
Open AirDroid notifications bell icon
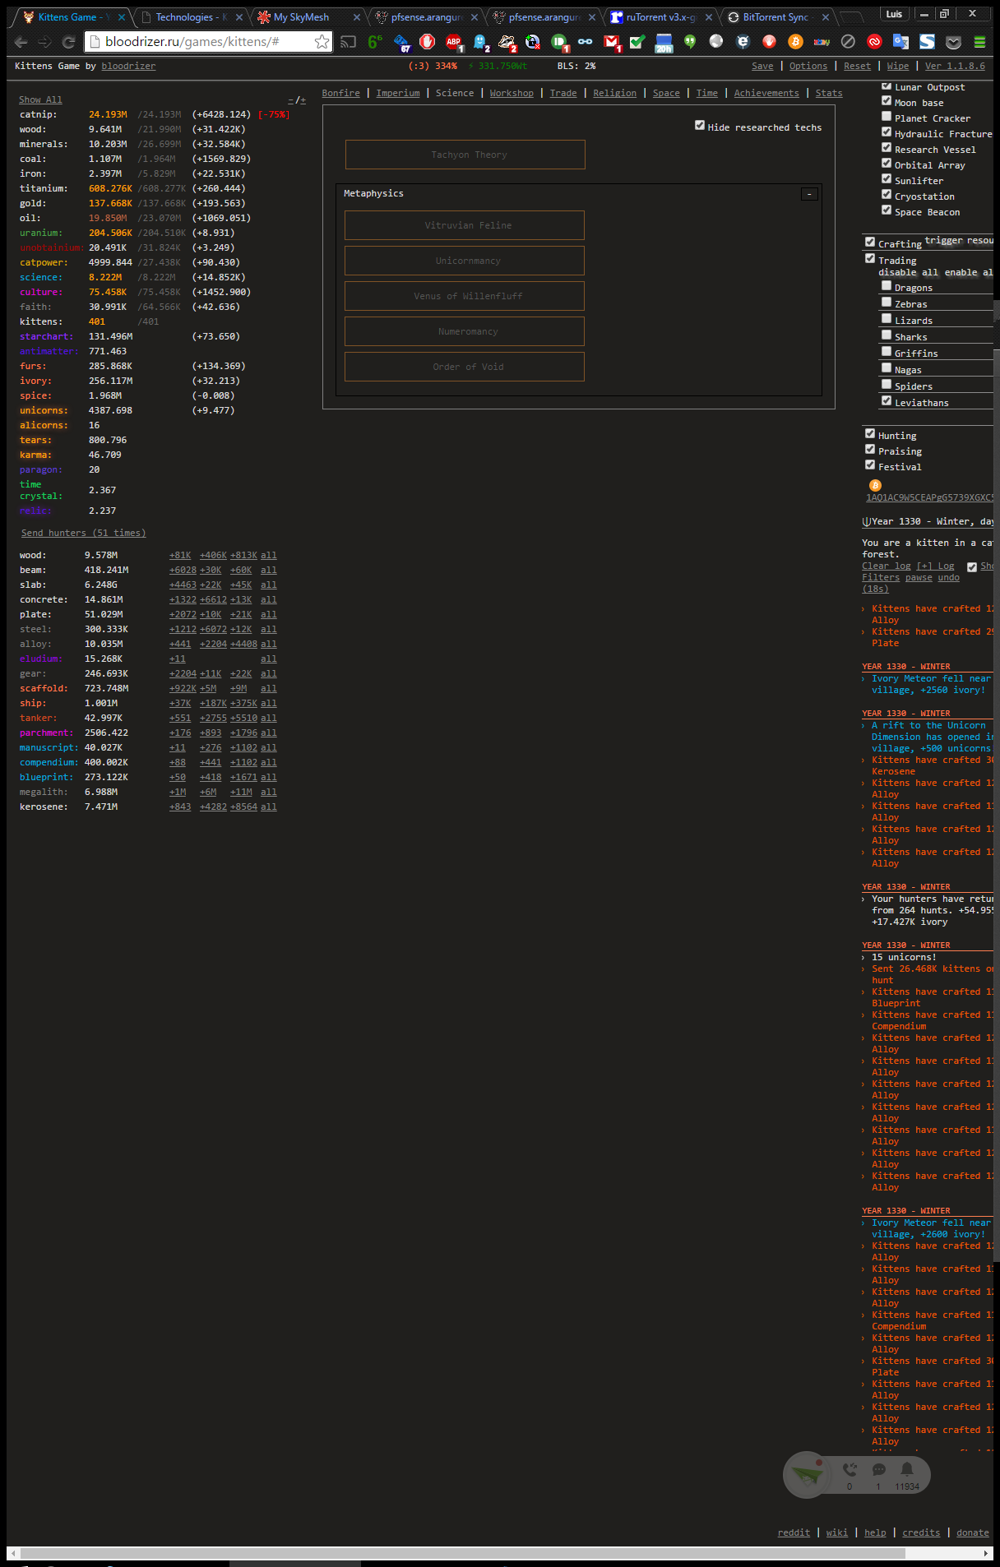[x=906, y=1469]
